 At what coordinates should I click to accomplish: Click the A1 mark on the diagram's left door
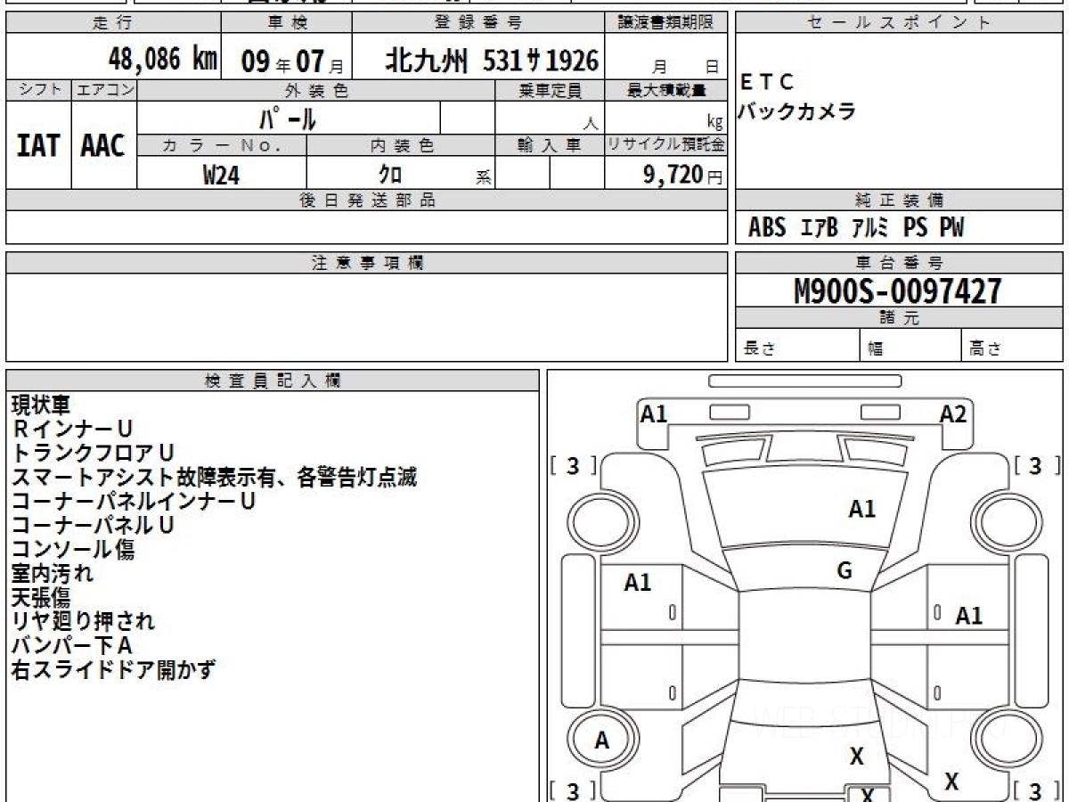click(x=638, y=583)
